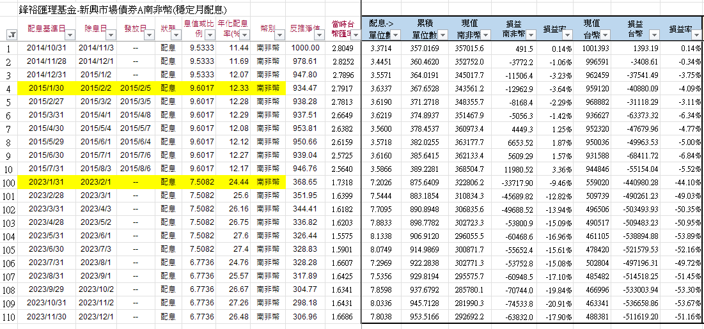Viewport: 704px width, 329px height.
Task: Select the 損益率 cell -51.16%
Action: click(x=680, y=316)
